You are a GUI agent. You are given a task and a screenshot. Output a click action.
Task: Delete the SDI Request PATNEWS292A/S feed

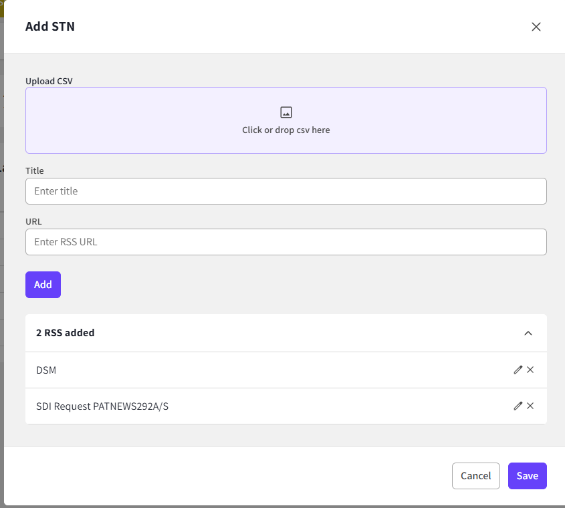coord(530,406)
